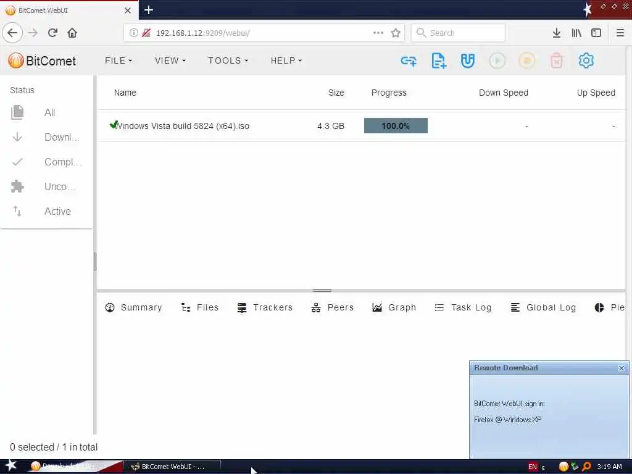
Task: Go to browser home page
Action: (x=72, y=33)
